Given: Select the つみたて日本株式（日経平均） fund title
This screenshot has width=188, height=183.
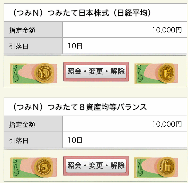Looking at the screenshot, I should 82,13.
